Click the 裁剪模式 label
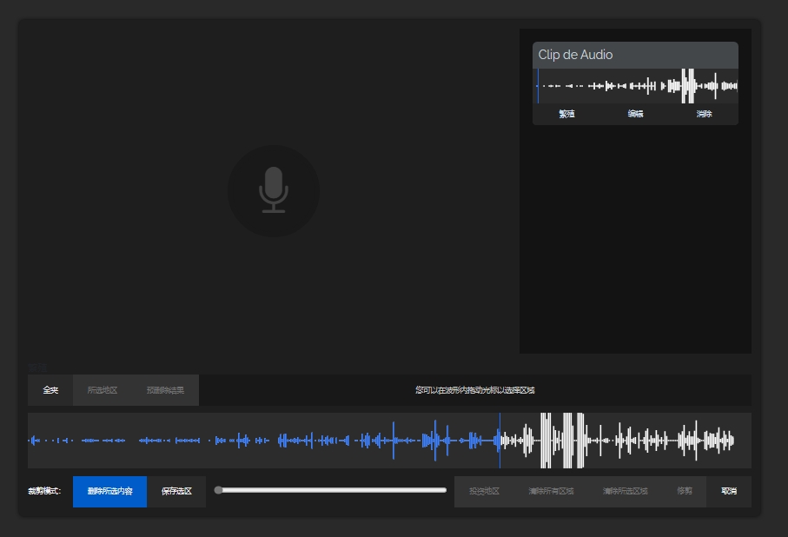The width and height of the screenshot is (788, 537). [44, 491]
